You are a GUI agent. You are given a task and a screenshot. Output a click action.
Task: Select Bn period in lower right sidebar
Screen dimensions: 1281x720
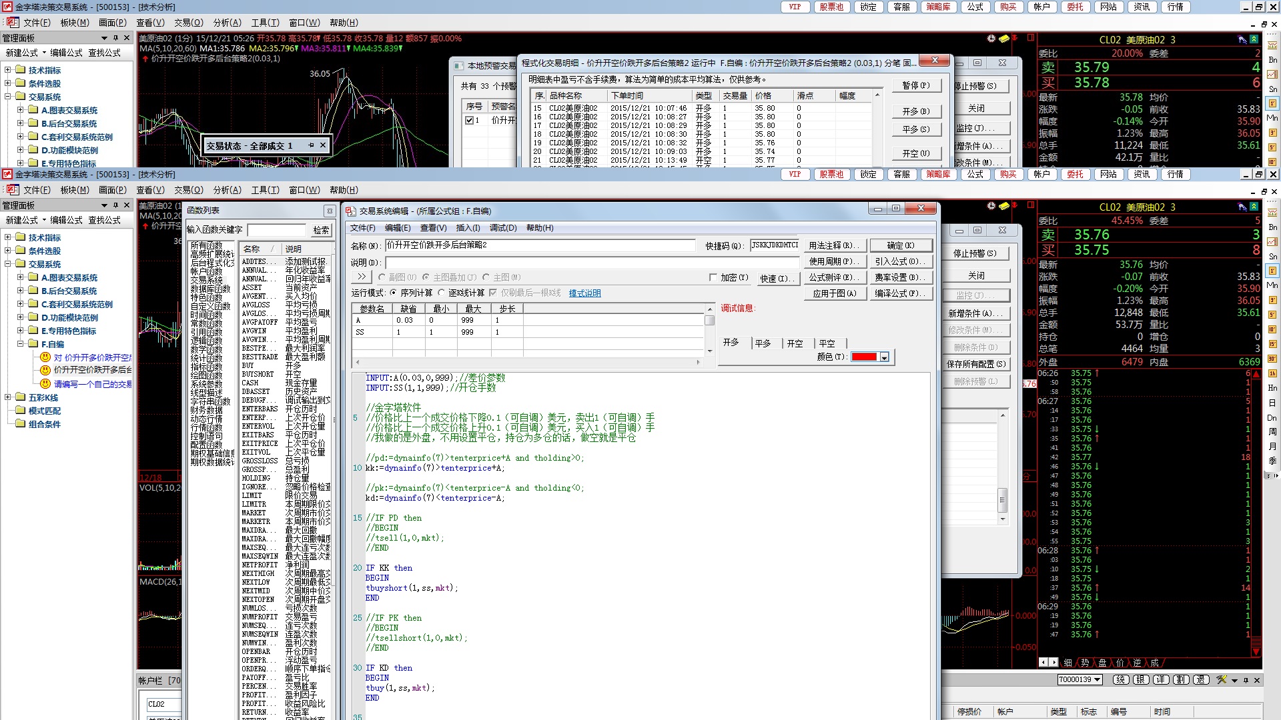tap(1273, 227)
